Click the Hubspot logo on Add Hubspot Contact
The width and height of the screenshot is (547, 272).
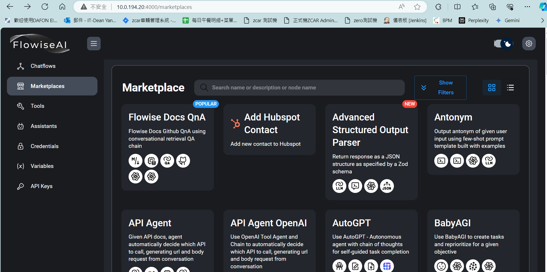click(x=235, y=124)
